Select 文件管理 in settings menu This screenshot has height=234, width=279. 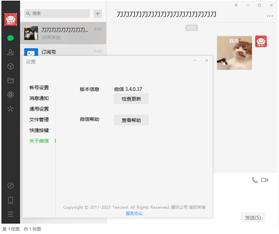tap(39, 120)
